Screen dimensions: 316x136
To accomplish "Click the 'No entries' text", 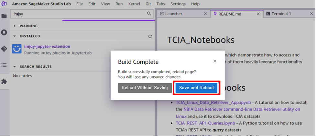I will point(22,76).
